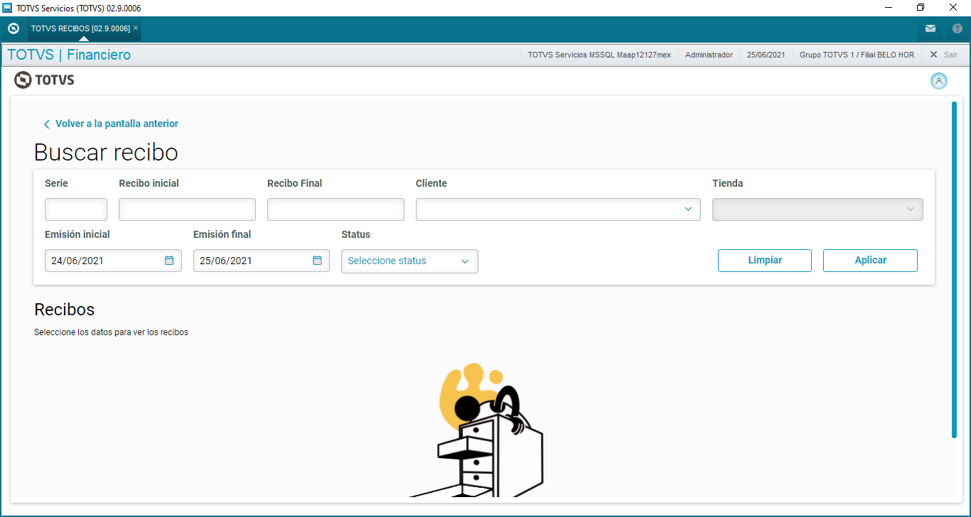
Task: Go back via Volver a la pantalla anterior
Action: (x=111, y=124)
